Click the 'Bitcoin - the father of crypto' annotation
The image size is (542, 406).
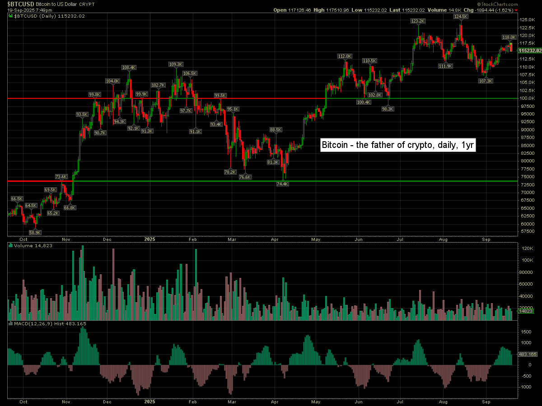pos(397,145)
